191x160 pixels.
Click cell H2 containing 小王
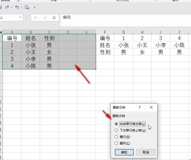[142, 45]
